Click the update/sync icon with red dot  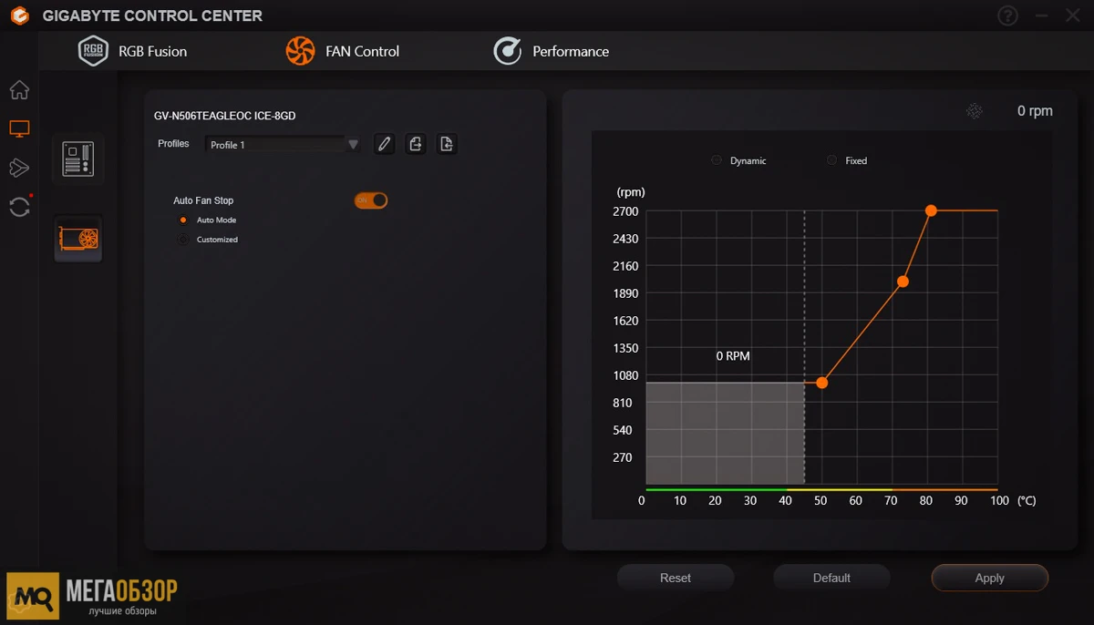pos(20,207)
